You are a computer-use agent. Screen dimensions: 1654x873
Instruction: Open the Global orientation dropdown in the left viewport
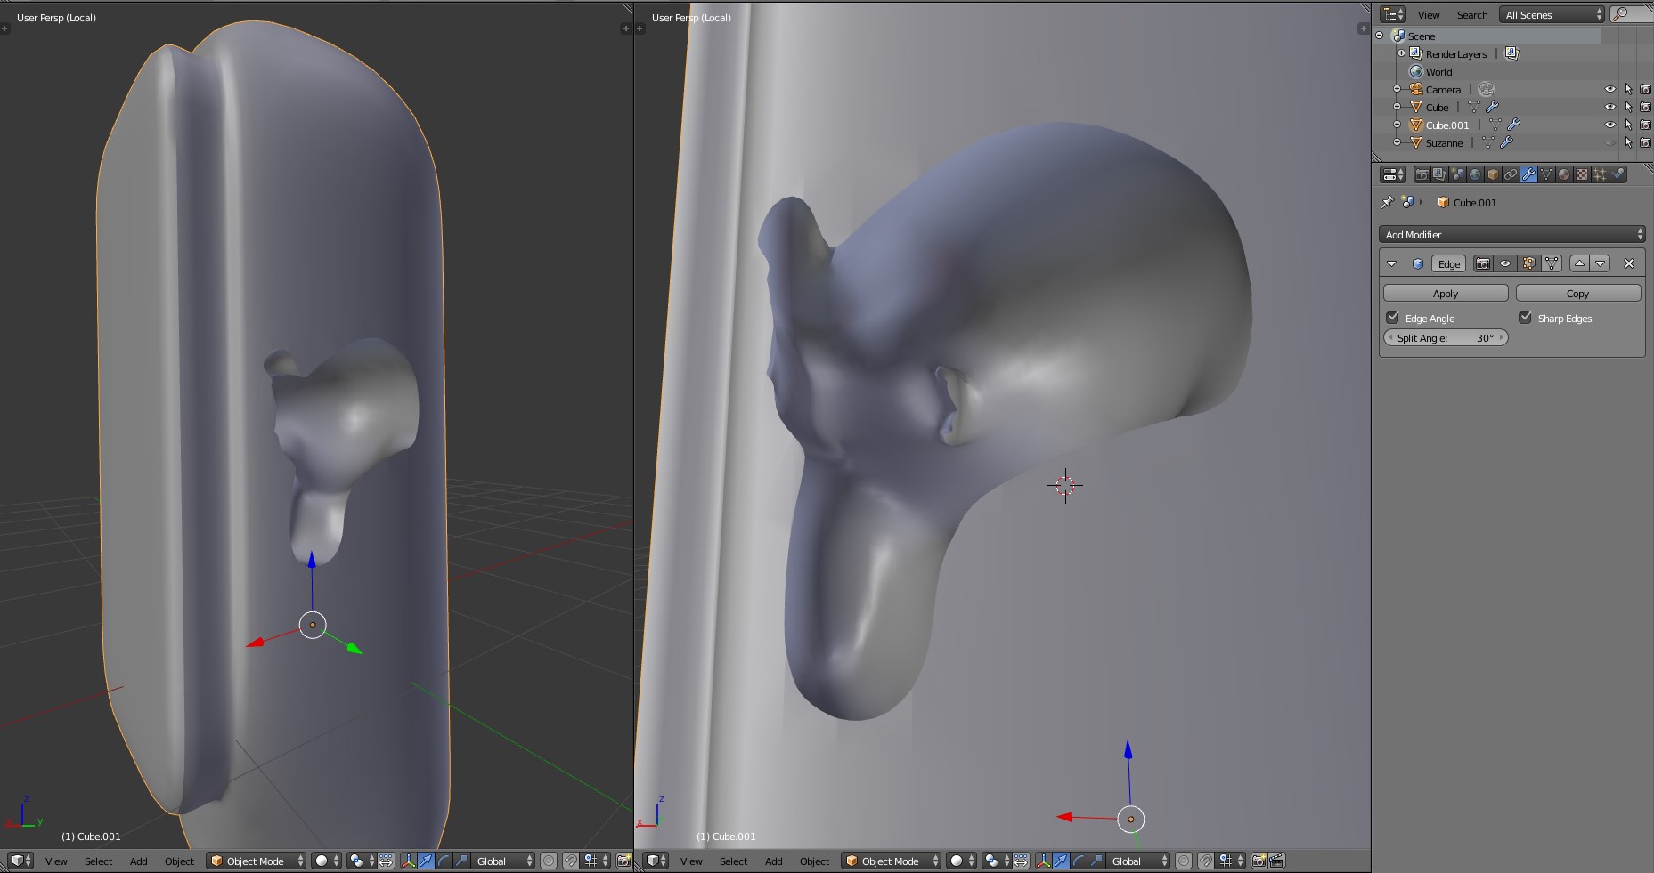click(503, 861)
